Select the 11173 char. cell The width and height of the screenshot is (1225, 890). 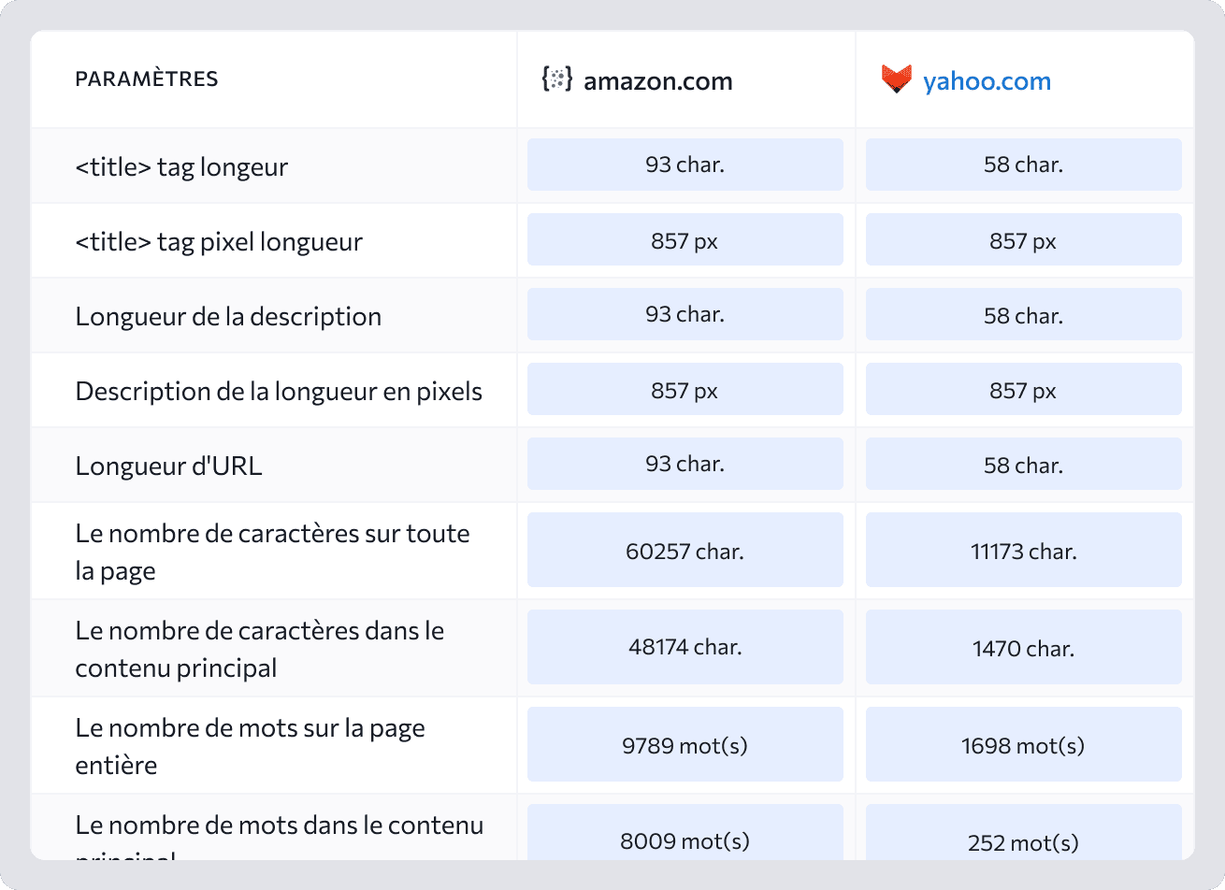pyautogui.click(x=1024, y=551)
